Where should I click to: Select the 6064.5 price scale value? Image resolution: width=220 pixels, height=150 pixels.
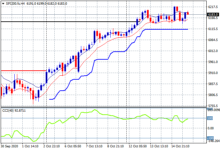[x=213, y=40]
